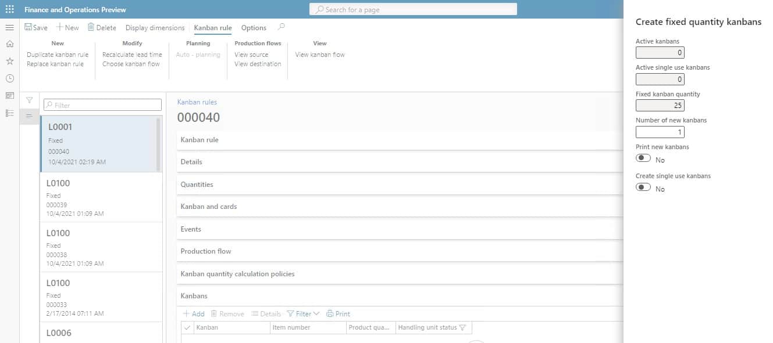
Task: Toggle Create single use kanbans switch
Action: (643, 187)
